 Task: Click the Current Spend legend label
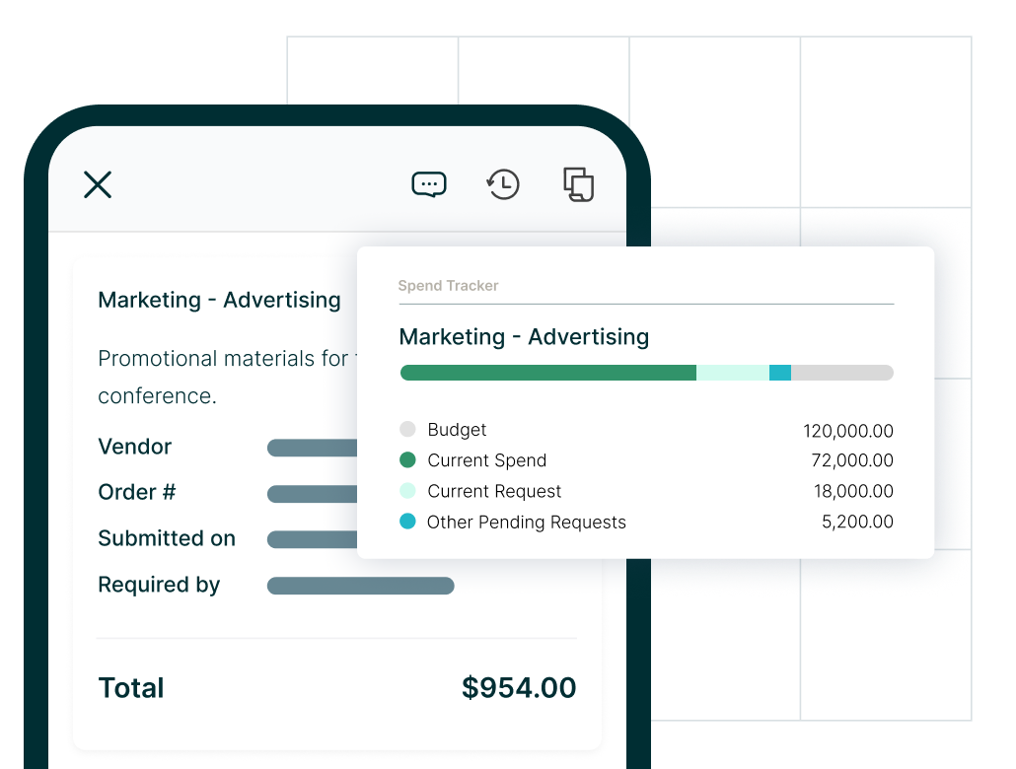486,460
